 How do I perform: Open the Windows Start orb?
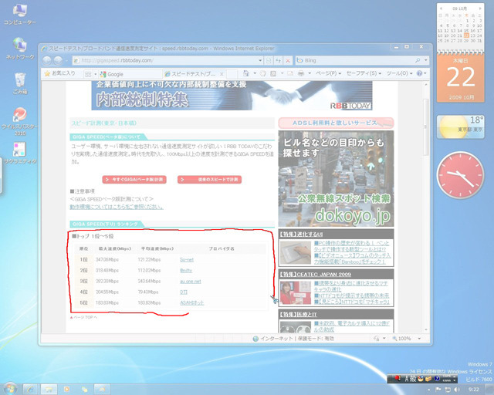(10, 389)
